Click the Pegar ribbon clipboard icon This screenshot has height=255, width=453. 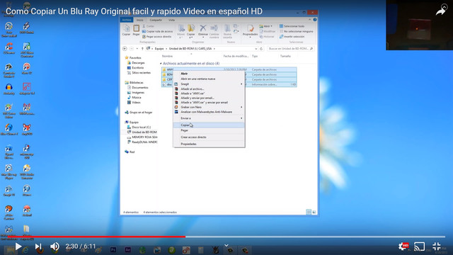pyautogui.click(x=136, y=30)
